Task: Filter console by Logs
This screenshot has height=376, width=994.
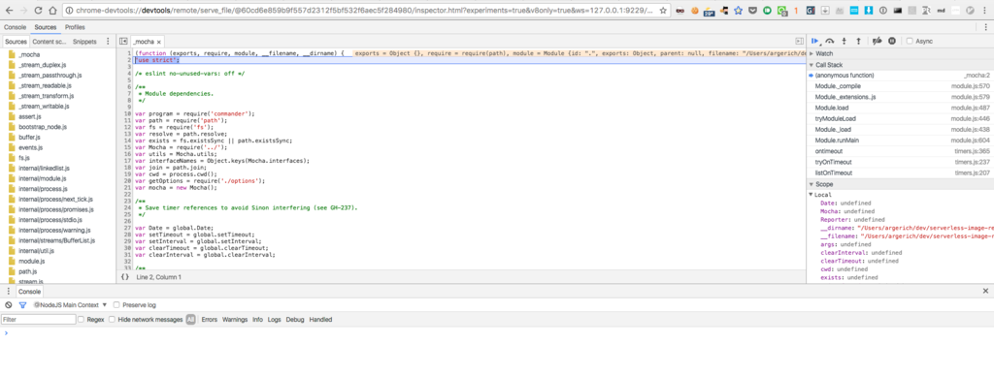Action: click(x=274, y=320)
